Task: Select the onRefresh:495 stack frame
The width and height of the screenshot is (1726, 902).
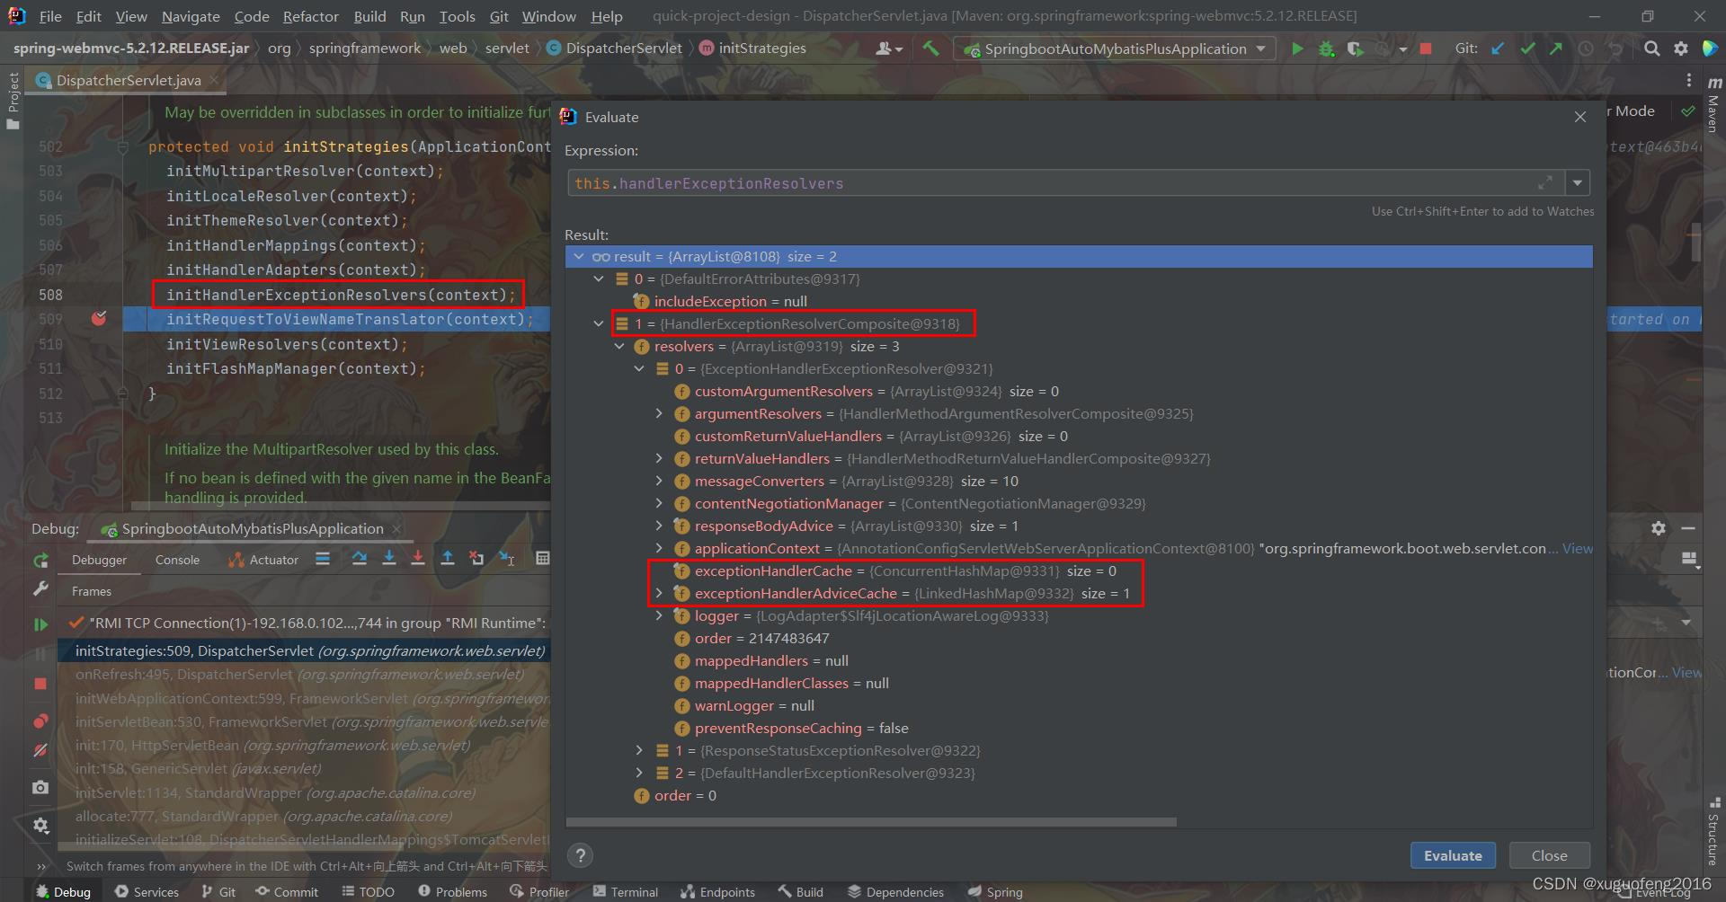Action: coord(304,674)
